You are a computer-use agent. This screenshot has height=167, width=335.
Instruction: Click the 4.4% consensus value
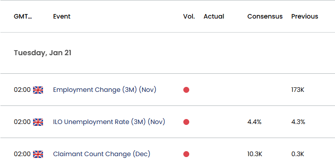[x=254, y=122]
